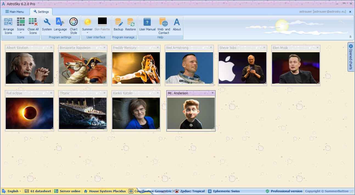Close the Elon Musk icon window

click(317, 48)
